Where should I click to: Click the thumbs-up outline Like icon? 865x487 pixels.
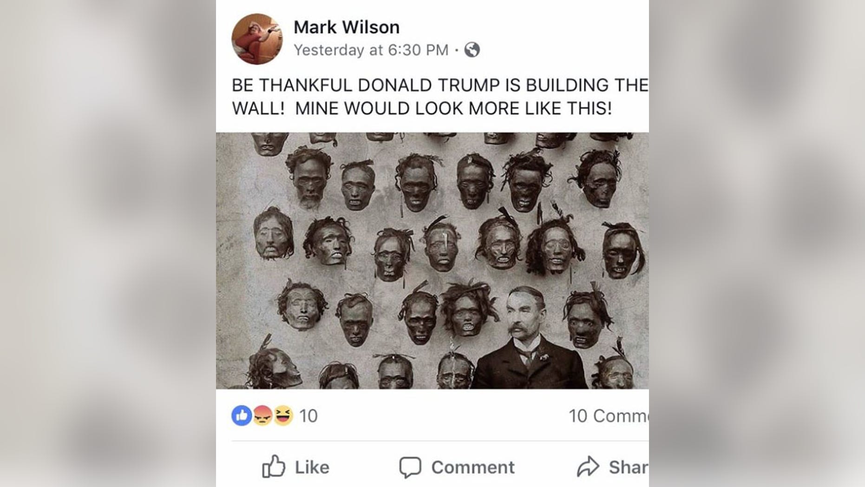(274, 467)
